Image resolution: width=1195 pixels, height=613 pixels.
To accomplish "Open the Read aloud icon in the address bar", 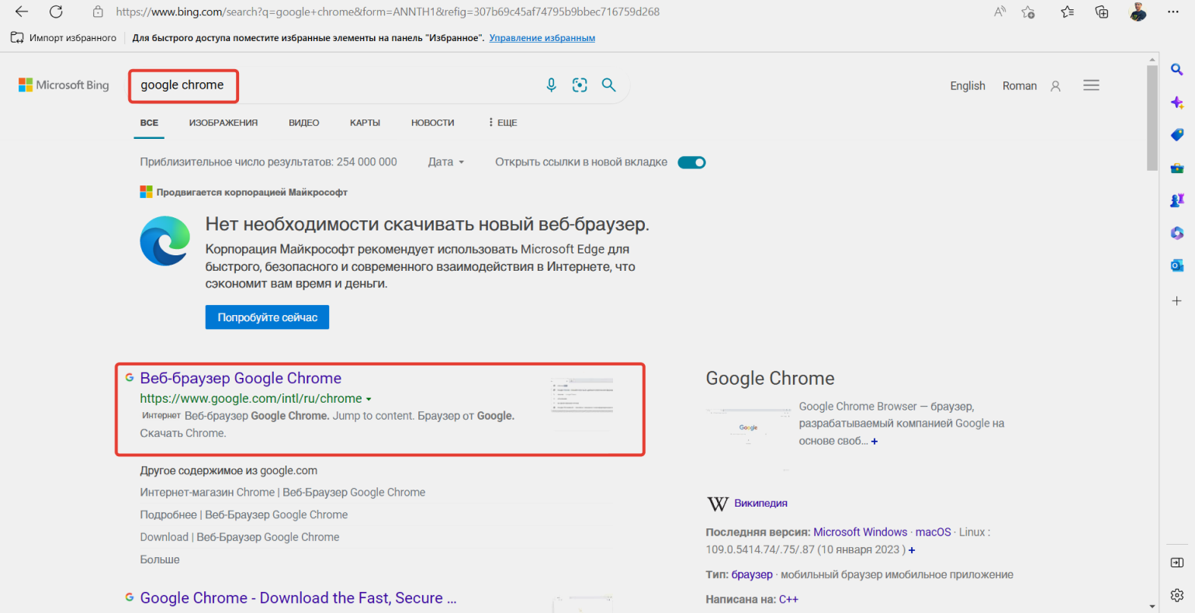I will pos(1000,12).
